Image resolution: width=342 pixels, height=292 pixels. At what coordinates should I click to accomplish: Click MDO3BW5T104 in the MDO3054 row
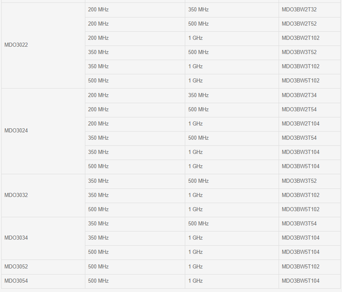point(301,281)
